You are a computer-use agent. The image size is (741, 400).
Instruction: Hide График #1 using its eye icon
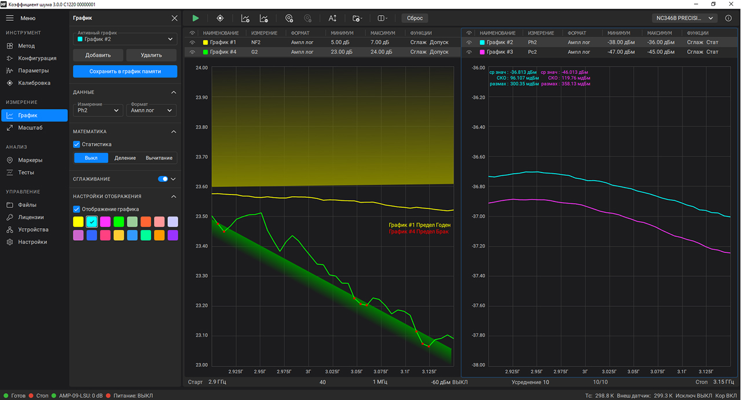click(191, 42)
